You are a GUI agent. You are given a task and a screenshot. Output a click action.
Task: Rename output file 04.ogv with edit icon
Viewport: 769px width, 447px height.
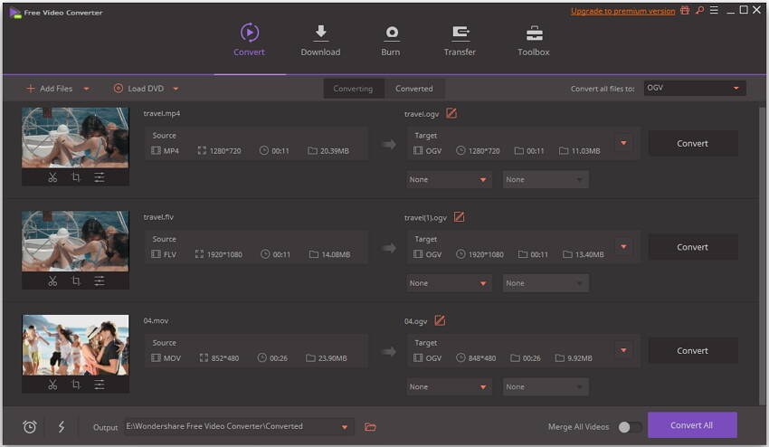click(x=440, y=320)
